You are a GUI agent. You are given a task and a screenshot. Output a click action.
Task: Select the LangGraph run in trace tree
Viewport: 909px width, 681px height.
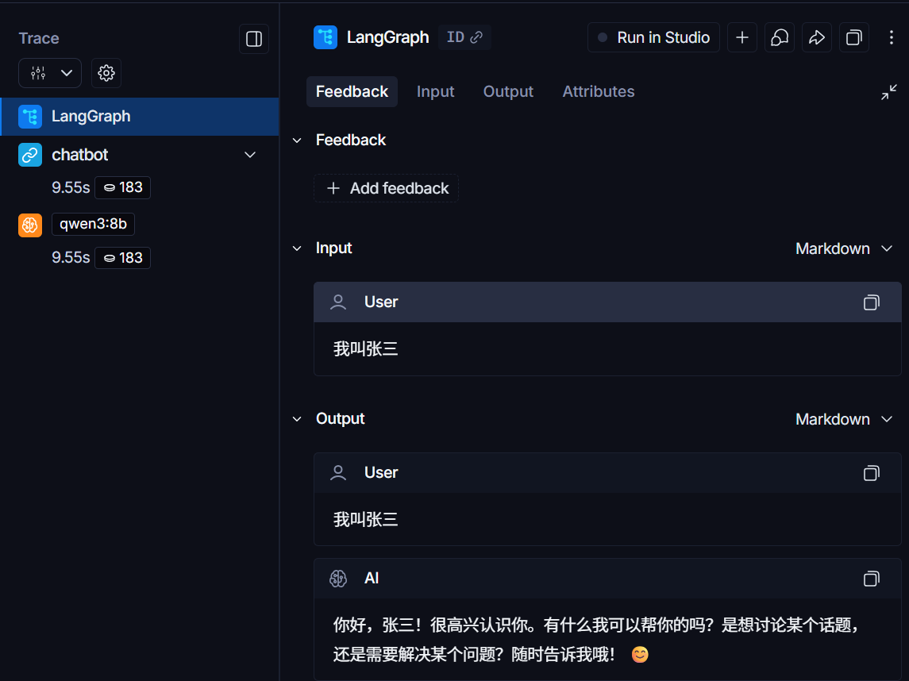point(91,117)
